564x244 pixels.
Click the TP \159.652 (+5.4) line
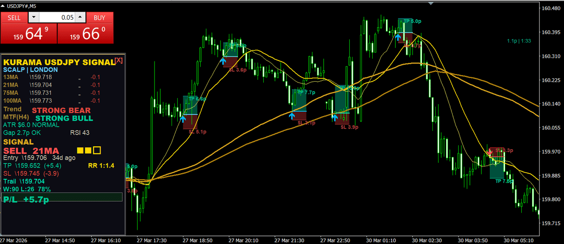32,166
